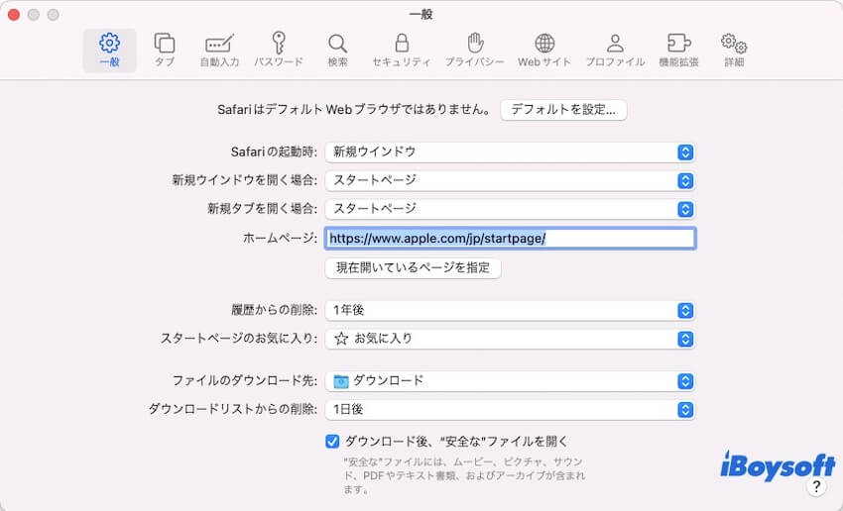This screenshot has width=843, height=511.
Task: Close the preferences window with red button
Action: [14, 15]
